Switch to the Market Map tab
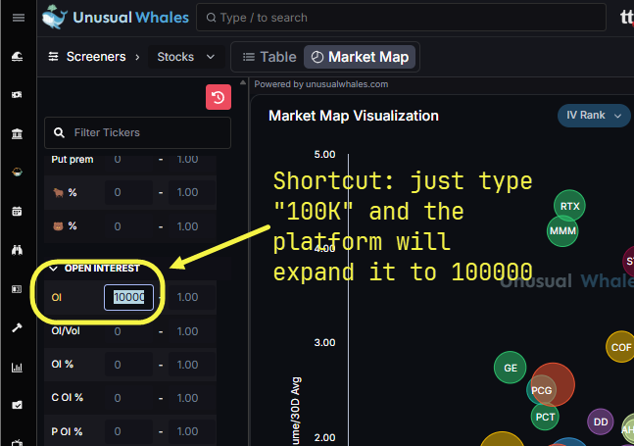 (360, 57)
